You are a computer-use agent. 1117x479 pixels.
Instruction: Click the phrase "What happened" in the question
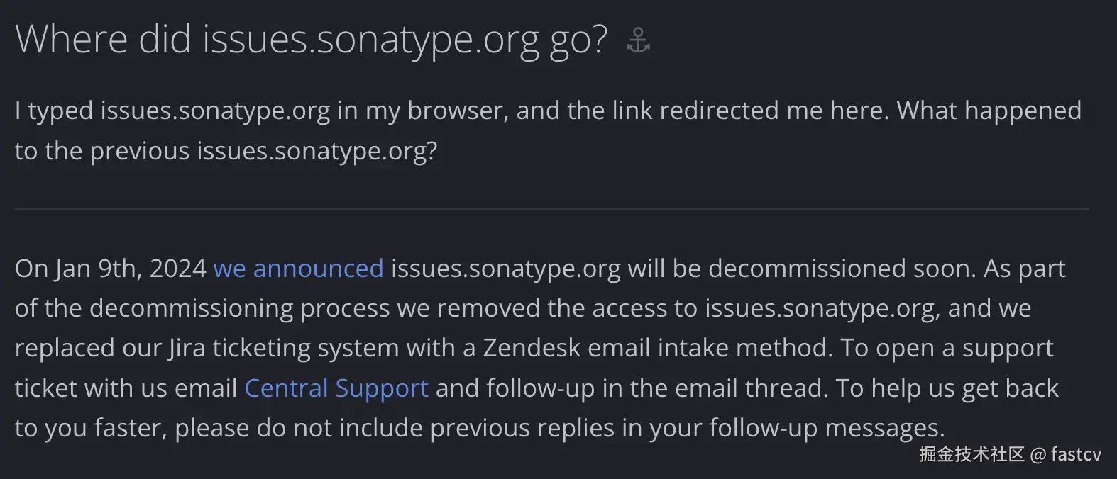point(989,111)
